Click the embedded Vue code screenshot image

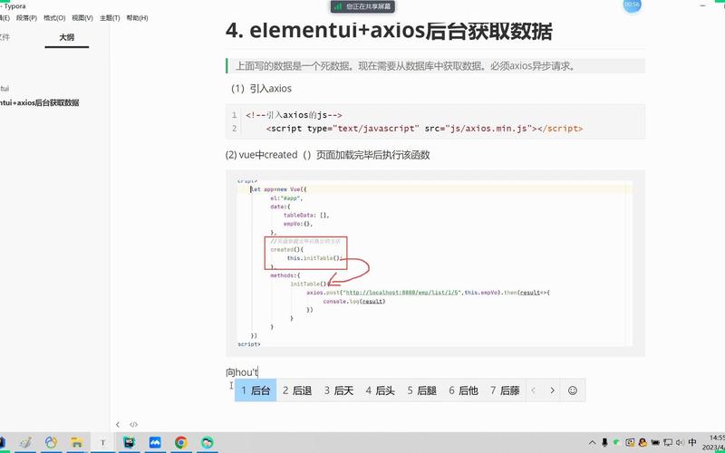pos(435,263)
